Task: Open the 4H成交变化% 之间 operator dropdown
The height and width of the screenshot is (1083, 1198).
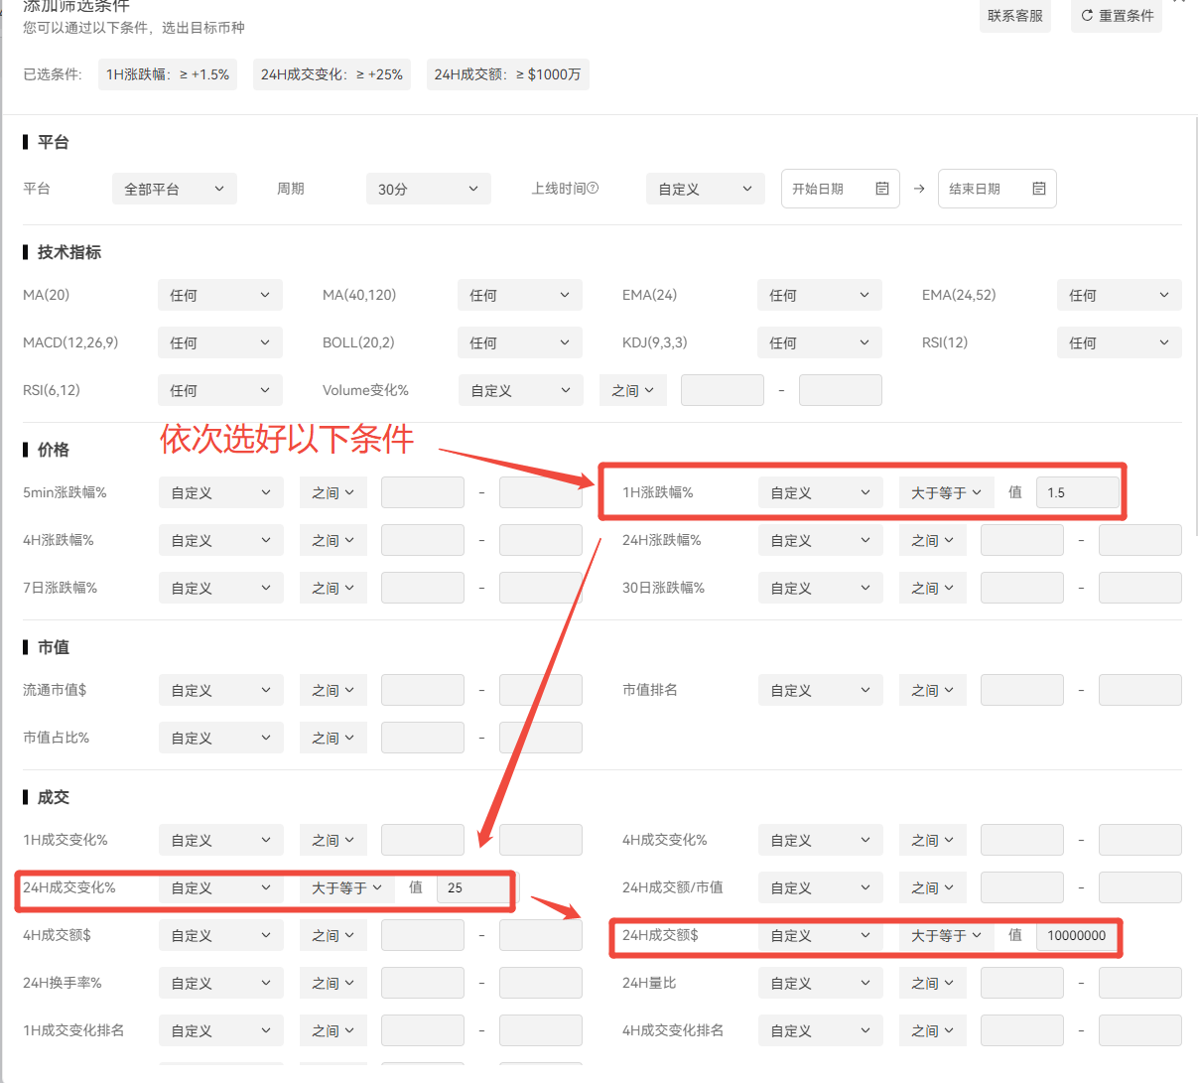Action: (x=933, y=840)
